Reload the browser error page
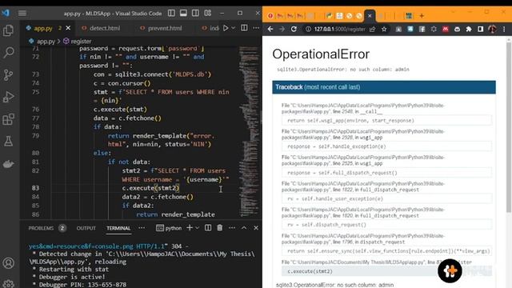 coord(294,29)
